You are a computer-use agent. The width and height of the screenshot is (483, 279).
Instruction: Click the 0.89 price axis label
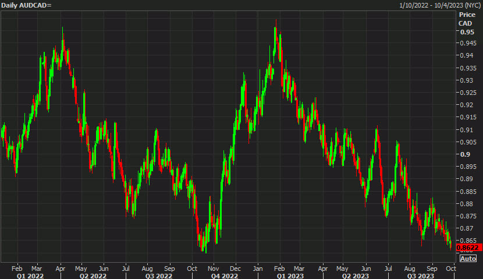click(x=467, y=179)
